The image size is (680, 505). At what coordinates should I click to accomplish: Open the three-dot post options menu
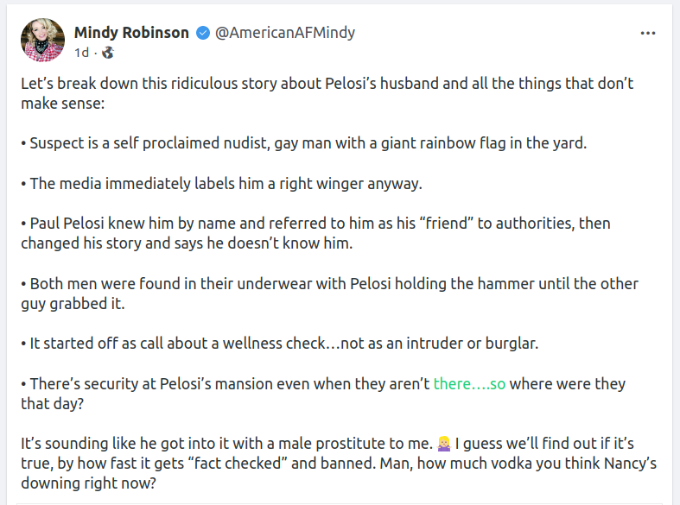648,33
